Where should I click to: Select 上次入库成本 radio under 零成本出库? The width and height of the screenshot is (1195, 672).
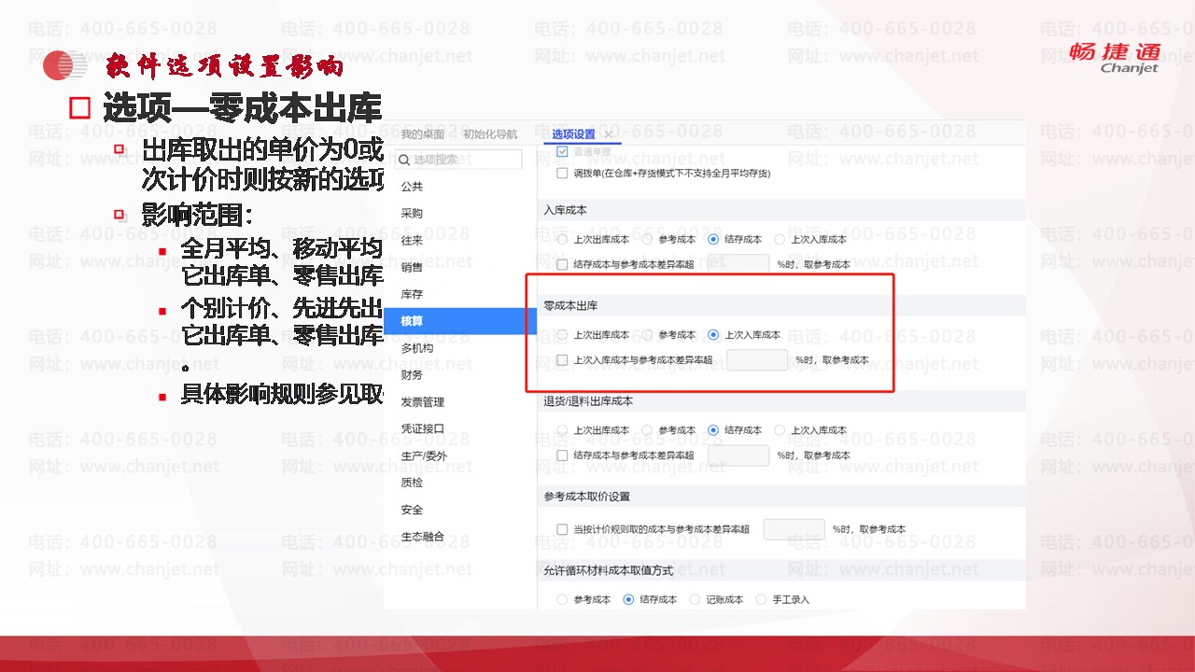click(713, 335)
